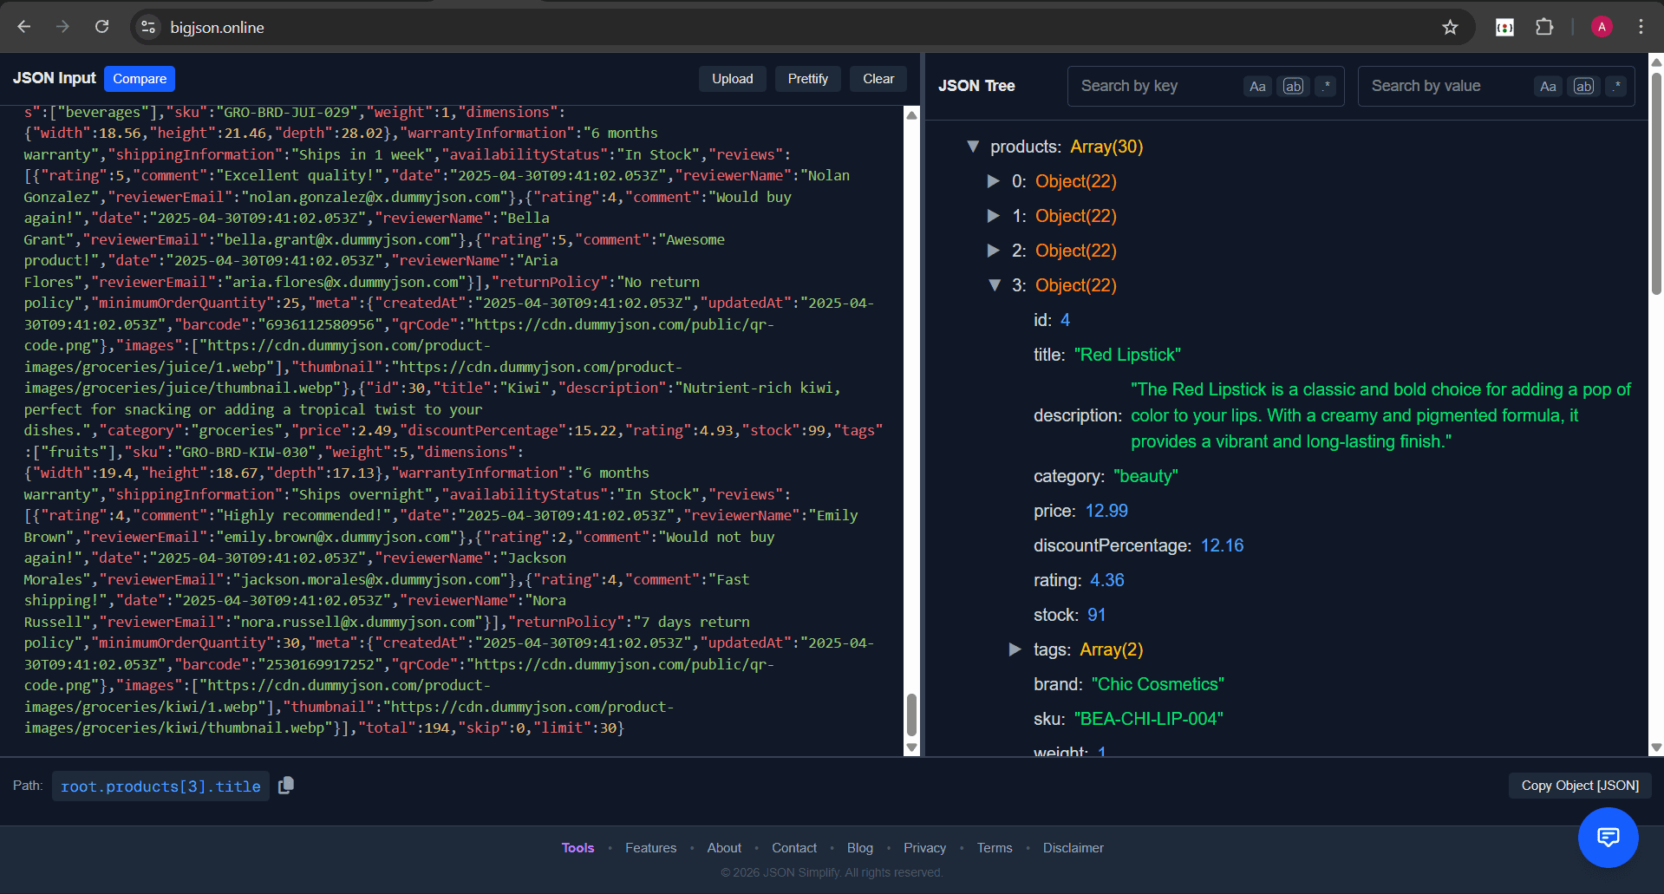Select the sku "BEA-CHI-LIP-004" row

(1128, 719)
